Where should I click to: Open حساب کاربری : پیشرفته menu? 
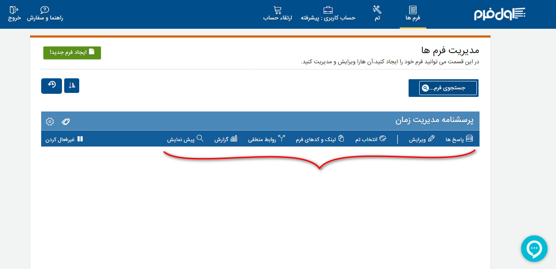coord(328,14)
